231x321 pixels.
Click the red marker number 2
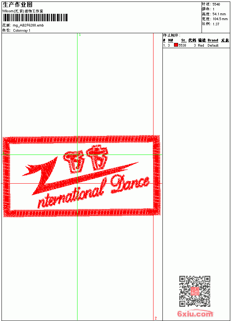tap(156, 318)
